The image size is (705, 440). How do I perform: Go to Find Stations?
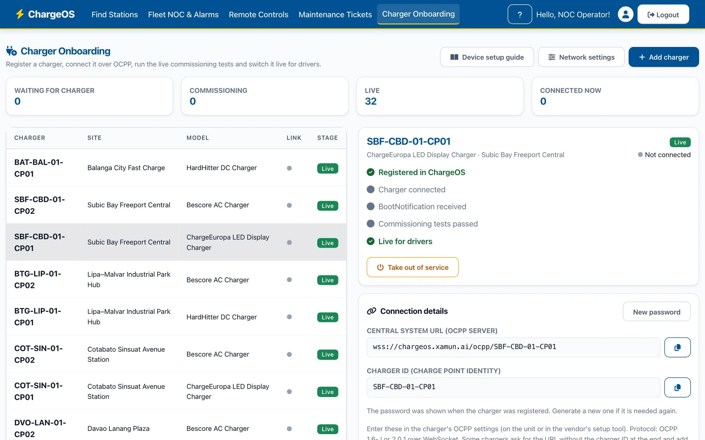[x=115, y=14]
